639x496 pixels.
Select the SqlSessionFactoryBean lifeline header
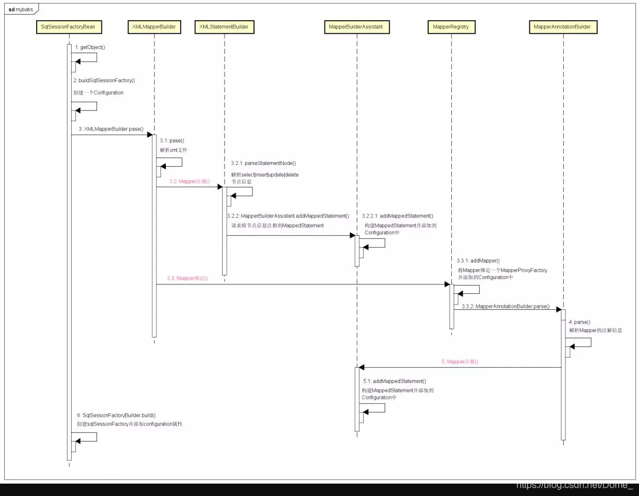tap(68, 27)
